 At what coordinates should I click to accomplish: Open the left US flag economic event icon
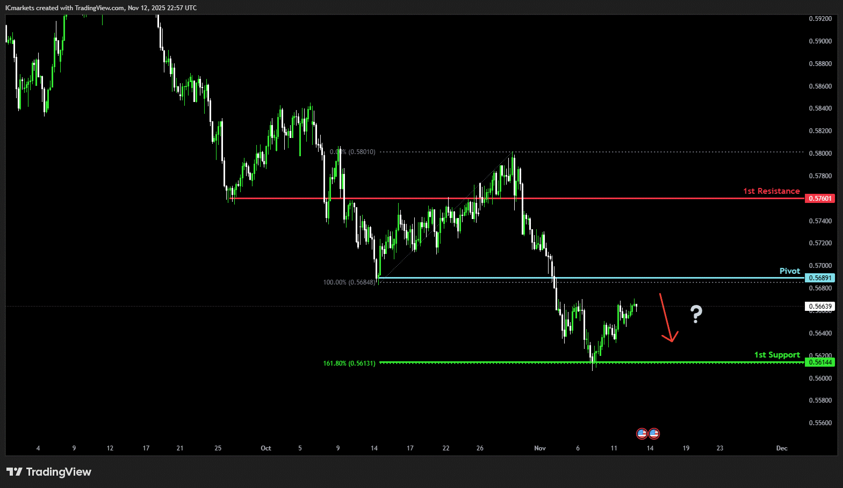(642, 433)
